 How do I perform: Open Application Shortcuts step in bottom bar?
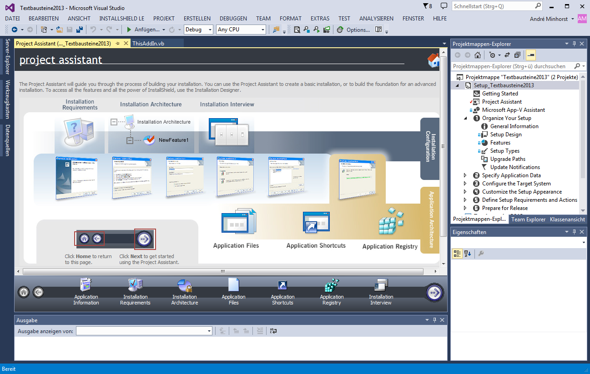[x=282, y=292]
